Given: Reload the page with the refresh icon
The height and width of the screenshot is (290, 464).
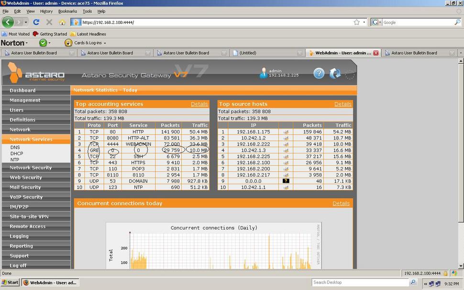Looking at the screenshot, I should click(x=36, y=22).
